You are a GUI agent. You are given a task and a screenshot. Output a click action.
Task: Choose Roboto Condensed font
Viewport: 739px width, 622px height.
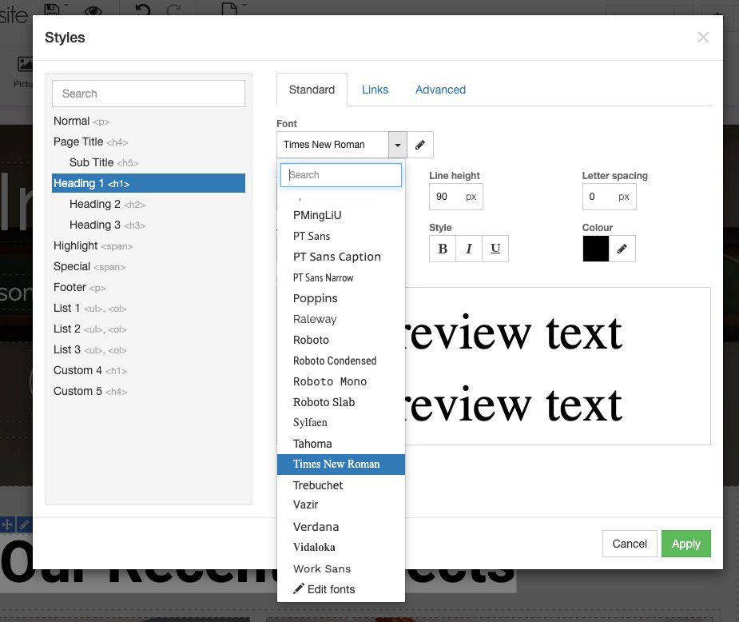point(341,361)
